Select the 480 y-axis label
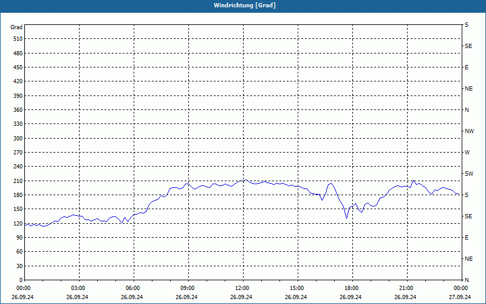This screenshot has height=304, width=486. 18,54
